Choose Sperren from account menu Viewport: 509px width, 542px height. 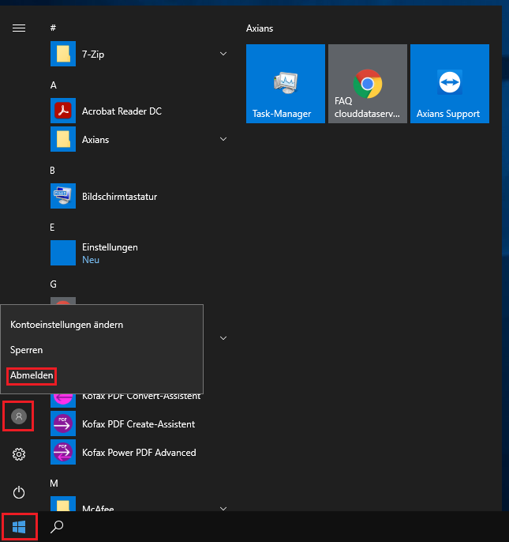(x=27, y=350)
